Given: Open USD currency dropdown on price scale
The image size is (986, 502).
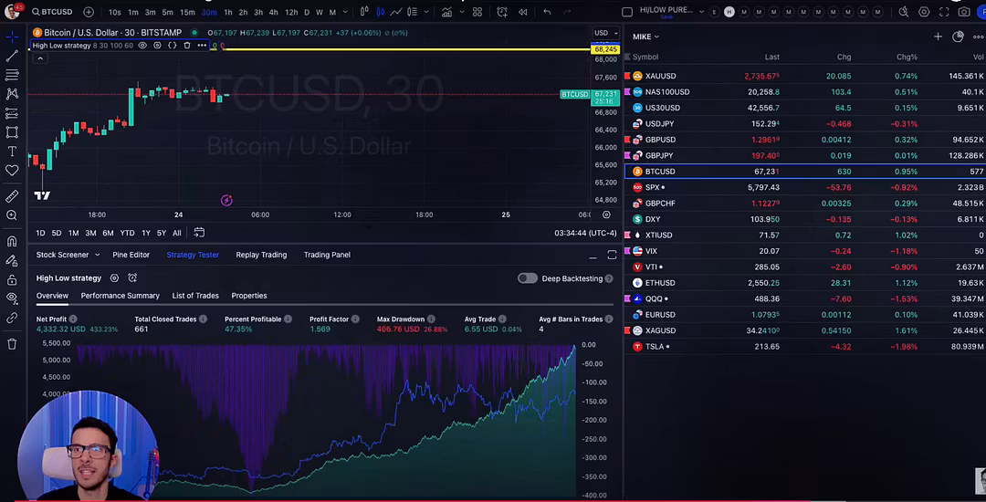Looking at the screenshot, I should click(x=606, y=33).
